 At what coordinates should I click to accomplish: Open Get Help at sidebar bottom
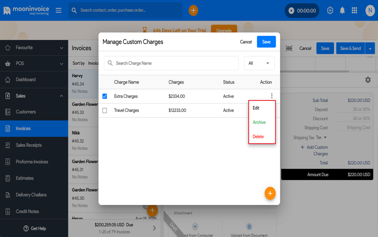[34, 228]
